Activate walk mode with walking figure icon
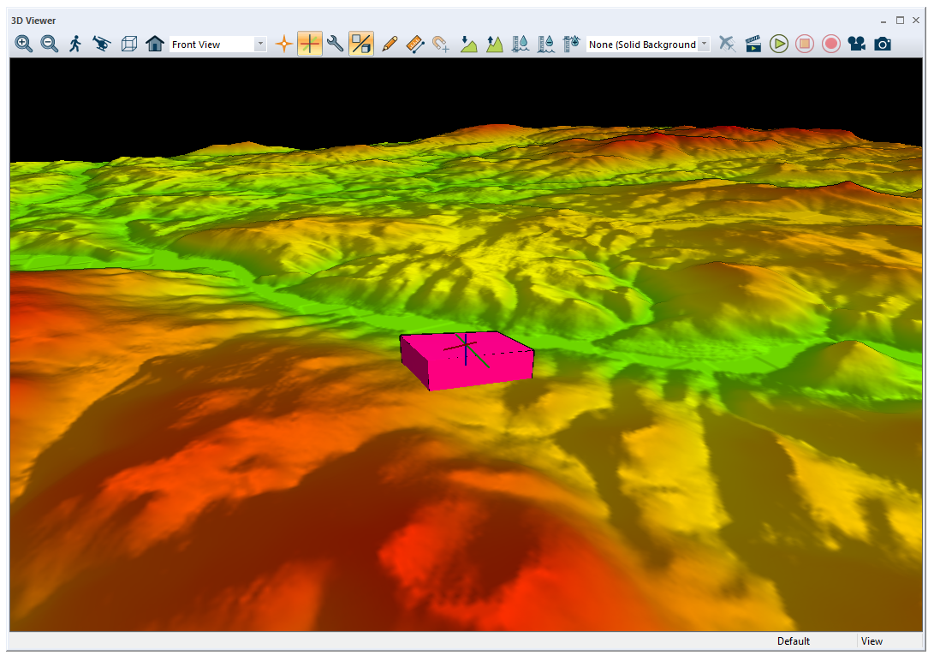934x655 pixels. tap(75, 45)
